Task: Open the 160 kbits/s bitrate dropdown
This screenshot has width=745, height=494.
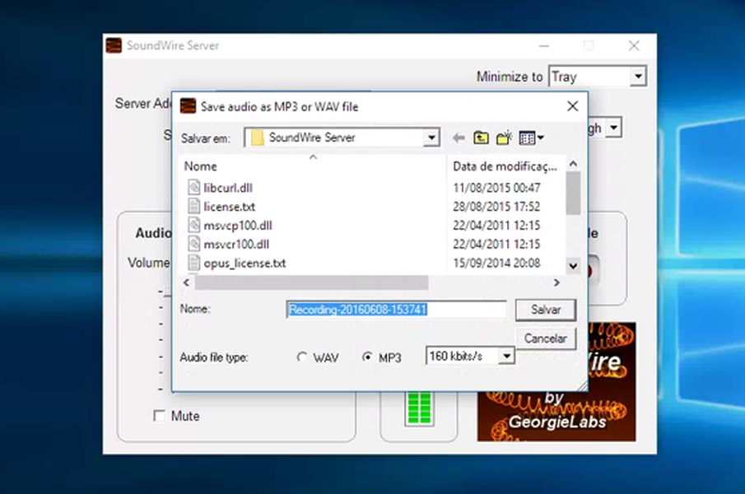Action: 506,355
